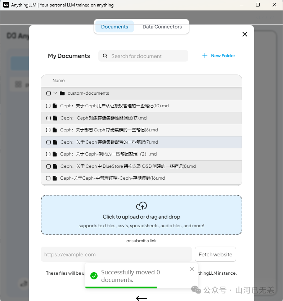Click file icon of 部署Ceph存储集群(6).md
This screenshot has width=283, height=301.
tap(55, 130)
